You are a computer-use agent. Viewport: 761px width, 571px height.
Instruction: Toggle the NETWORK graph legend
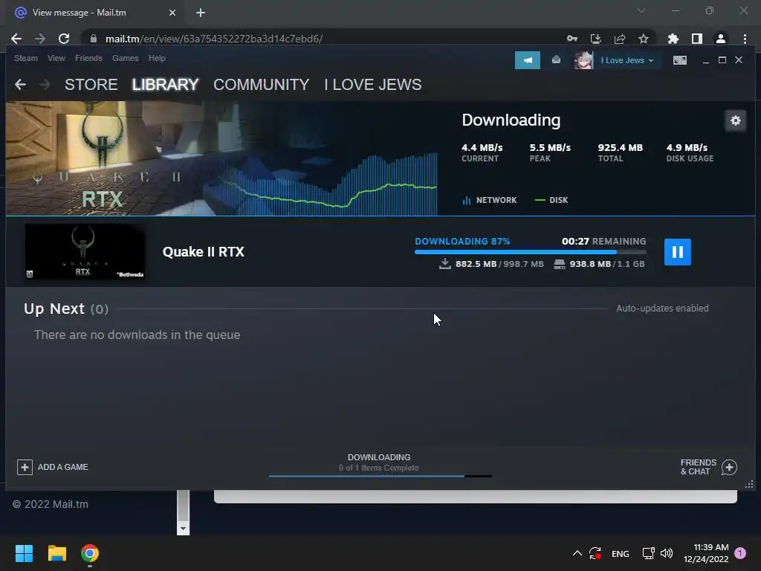click(489, 200)
